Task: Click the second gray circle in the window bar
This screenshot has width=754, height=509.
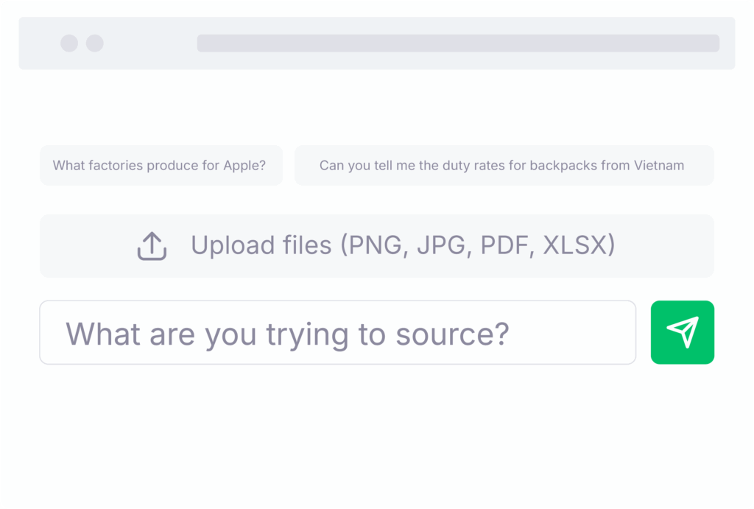Action: pos(95,43)
